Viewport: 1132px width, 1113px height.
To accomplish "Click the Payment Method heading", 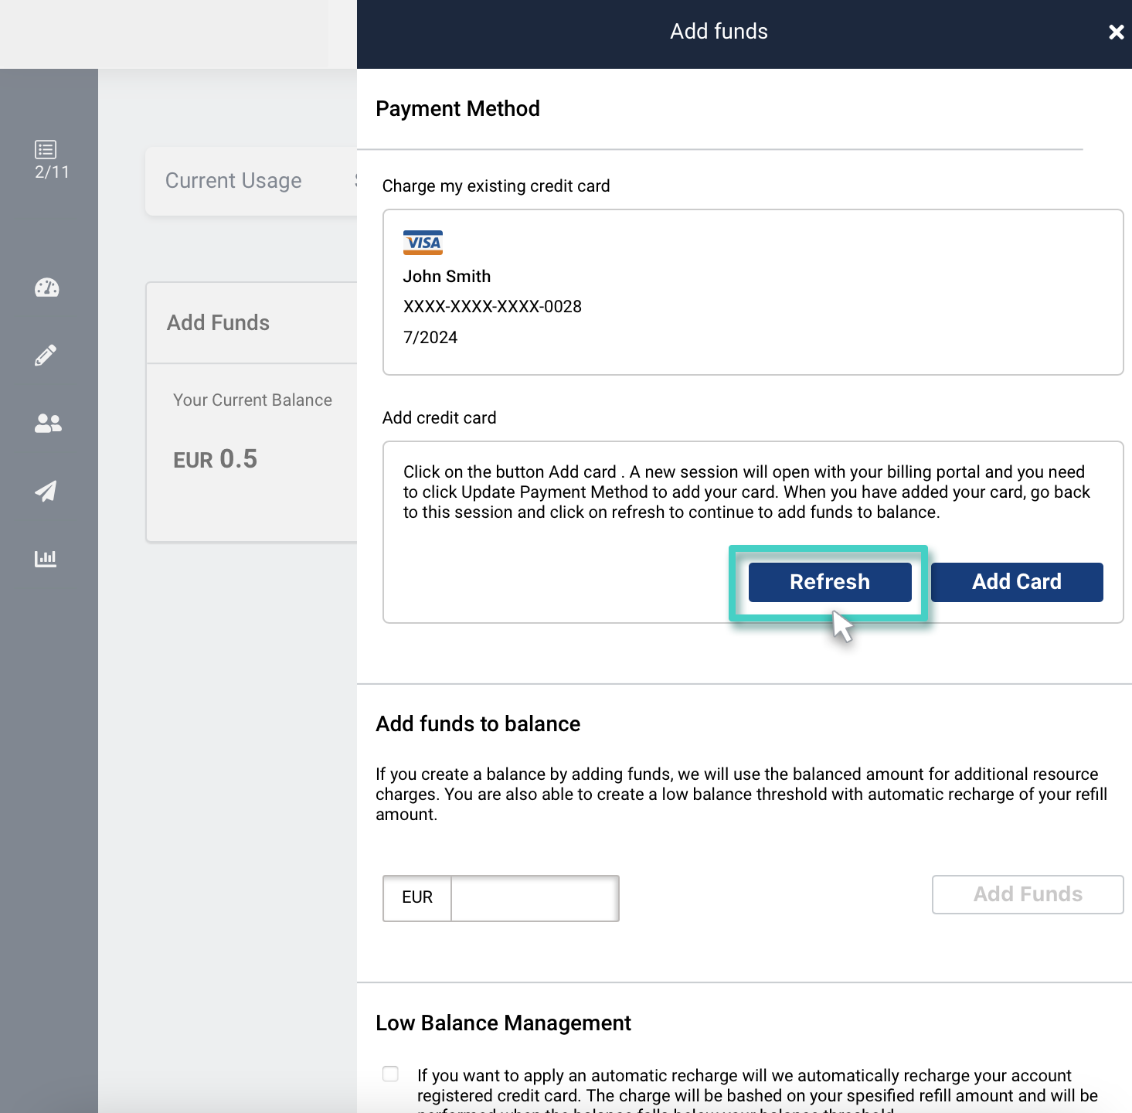I will click(457, 109).
